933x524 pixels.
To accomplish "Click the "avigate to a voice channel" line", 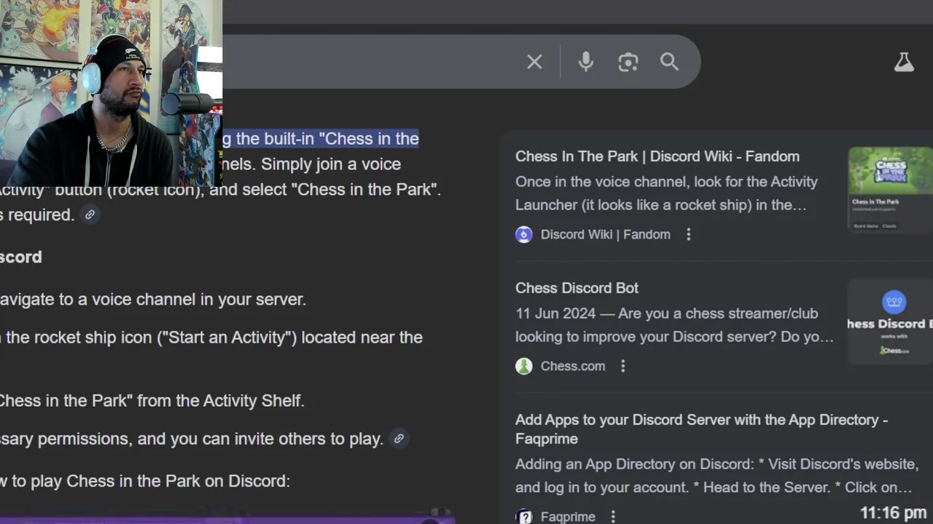I will pyautogui.click(x=153, y=299).
